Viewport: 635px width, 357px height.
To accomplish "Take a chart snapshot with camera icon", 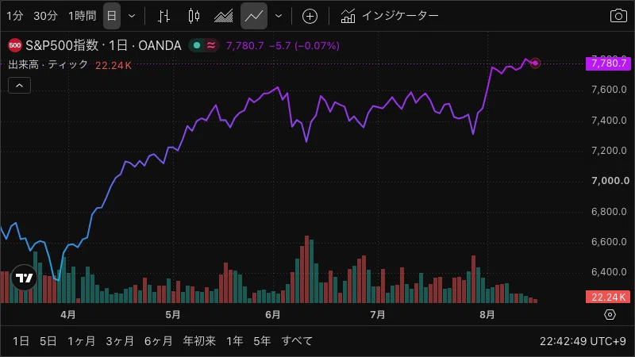I will point(618,16).
